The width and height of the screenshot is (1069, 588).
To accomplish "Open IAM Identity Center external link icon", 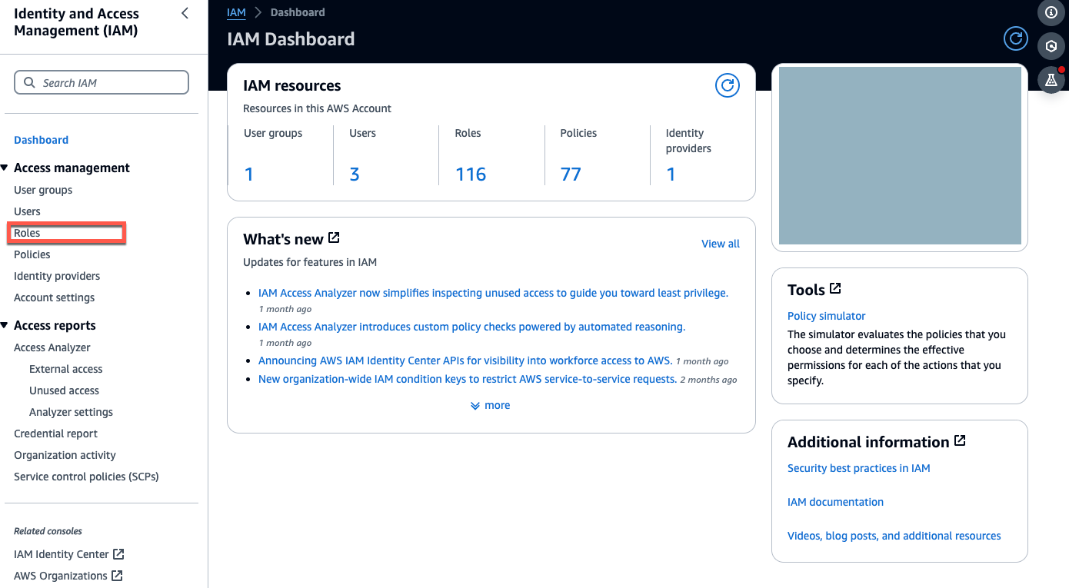I will (x=118, y=553).
